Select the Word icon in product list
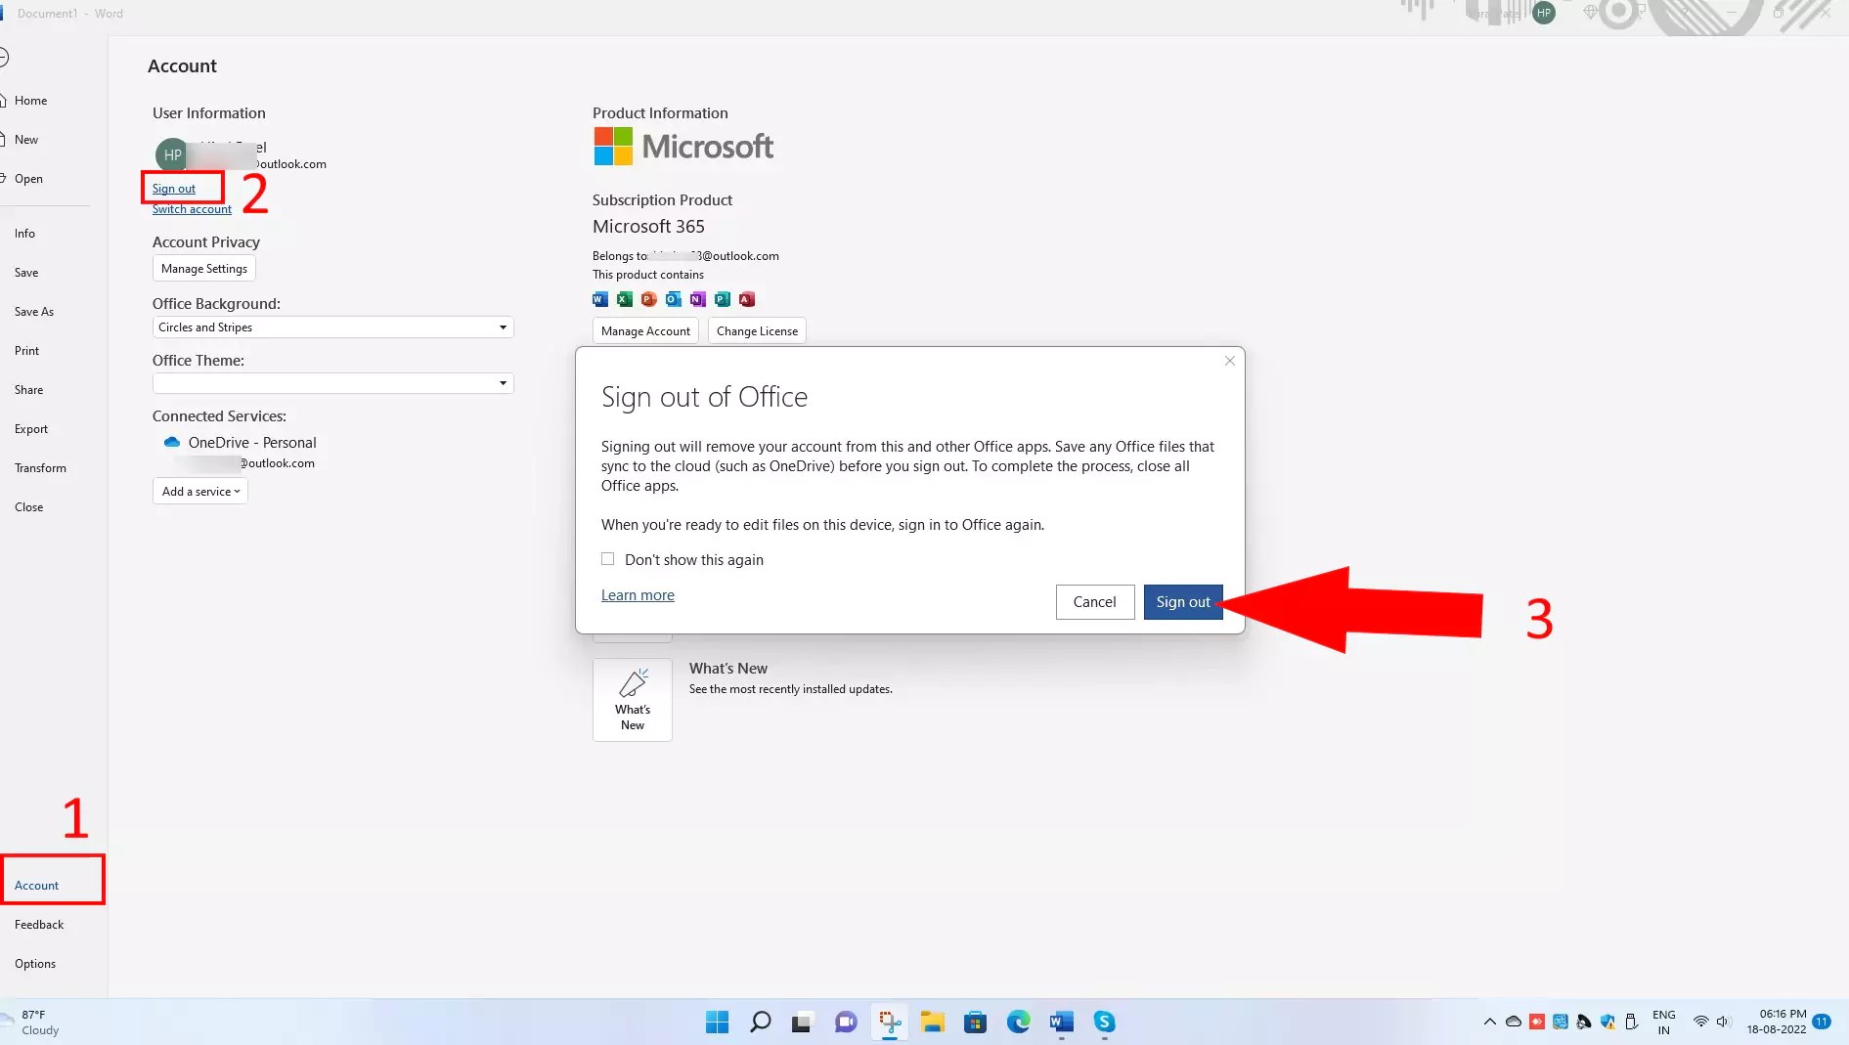Viewport: 1849px width, 1045px height. click(599, 299)
